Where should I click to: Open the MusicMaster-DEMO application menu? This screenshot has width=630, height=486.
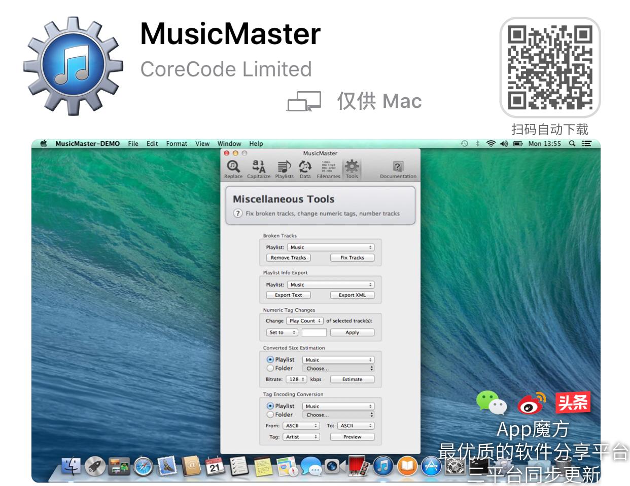[x=87, y=144]
